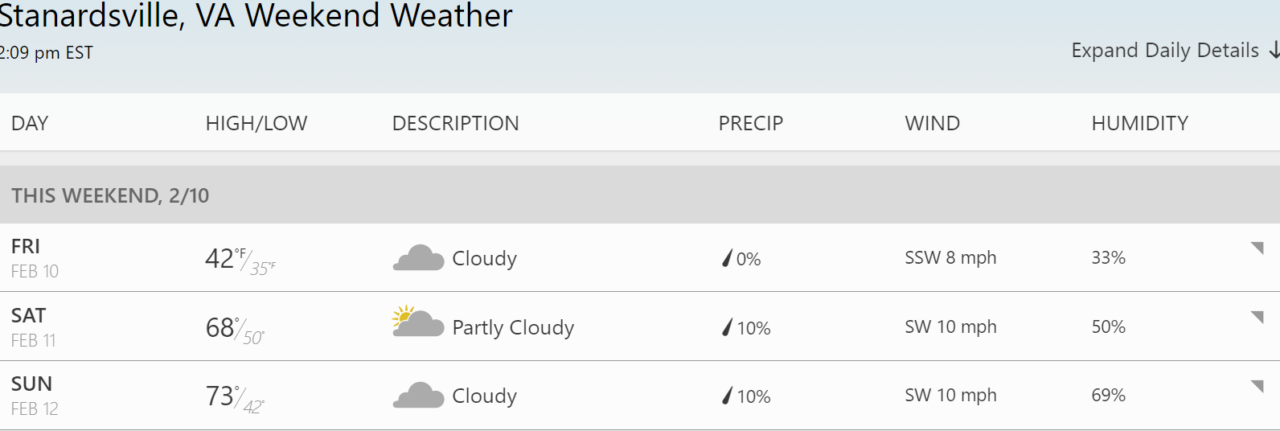This screenshot has width=1280, height=431.
Task: Click the raindrop icon beside Friday's 0%
Action: coord(728,258)
